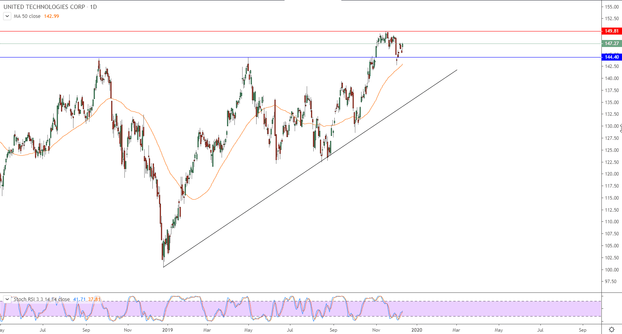Click the 2020 label on time axis
The width and height of the screenshot is (622, 334).
point(417,330)
